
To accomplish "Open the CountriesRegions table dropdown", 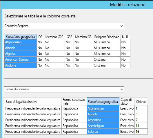I will pyautogui.click(x=64, y=26).
